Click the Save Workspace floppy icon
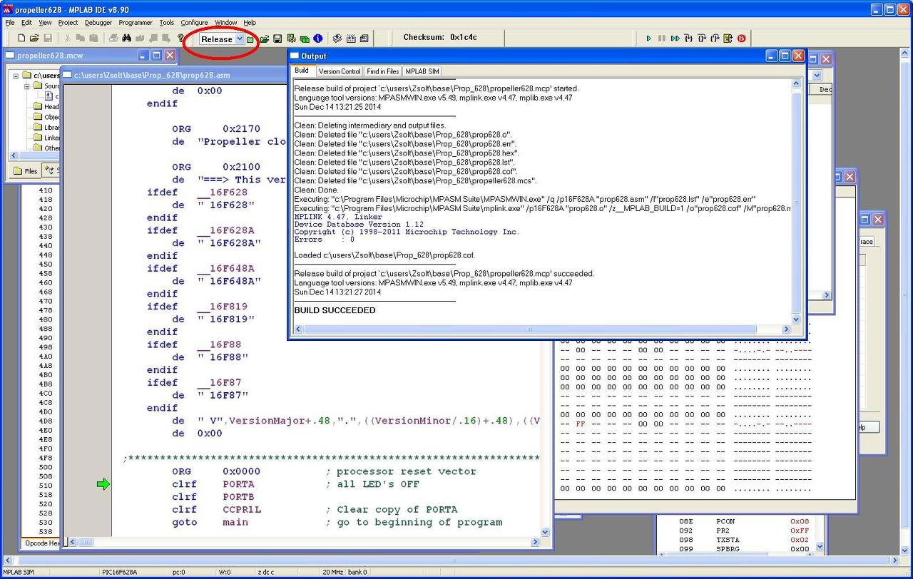913x579 pixels. pos(277,39)
